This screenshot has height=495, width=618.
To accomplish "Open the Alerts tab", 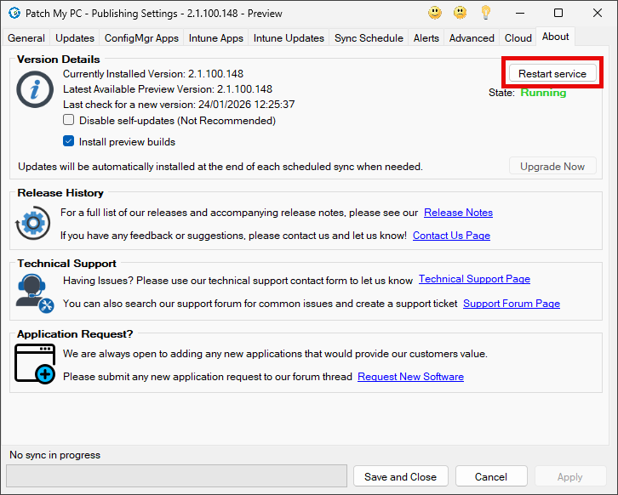I will pos(426,37).
